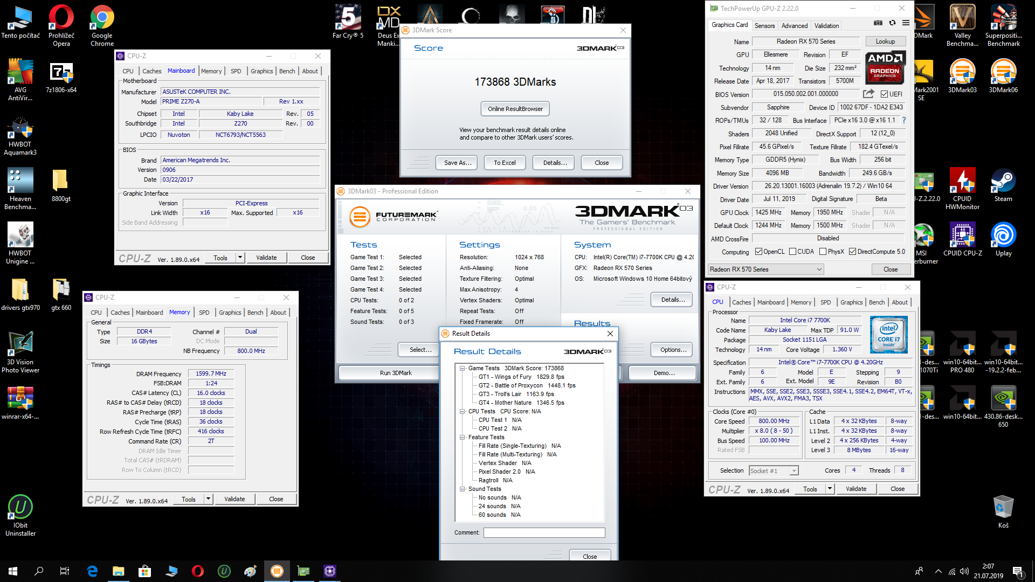This screenshot has width=1035, height=582.
Task: Open Google Chrome desktop icon
Action: (102, 25)
